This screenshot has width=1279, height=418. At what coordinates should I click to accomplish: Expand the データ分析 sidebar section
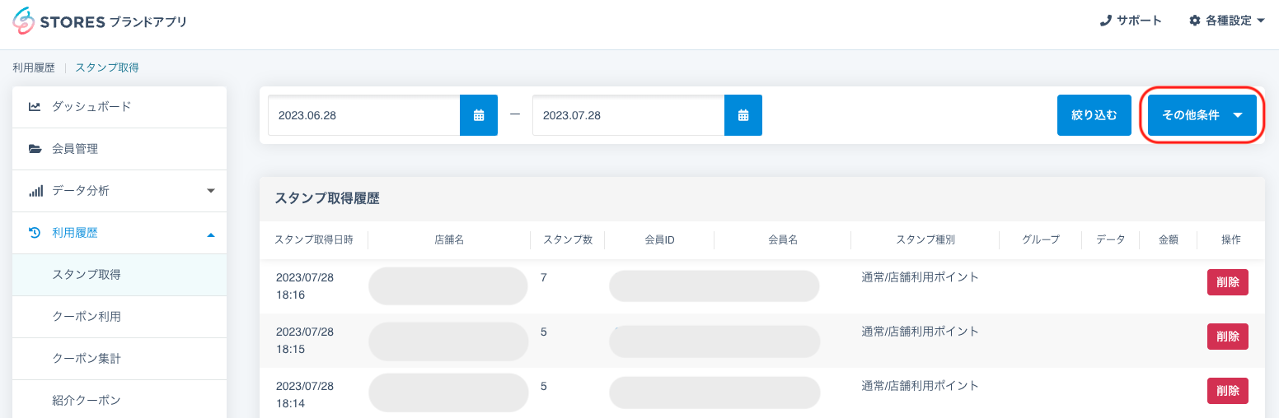pyautogui.click(x=210, y=191)
